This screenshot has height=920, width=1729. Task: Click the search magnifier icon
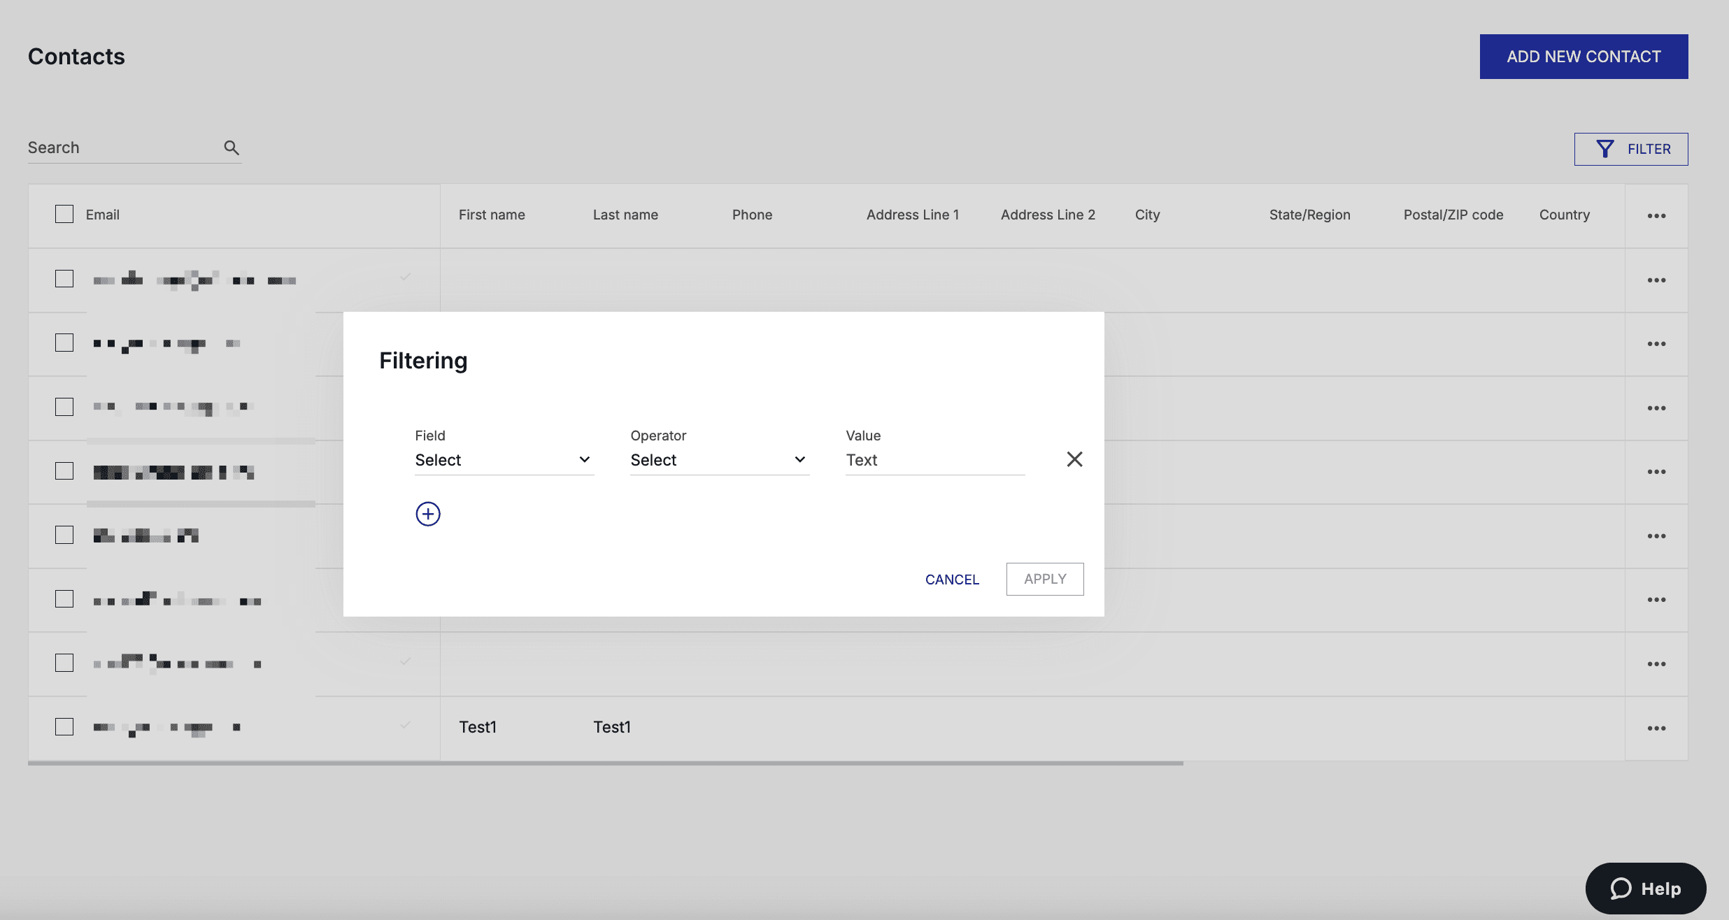tap(232, 148)
